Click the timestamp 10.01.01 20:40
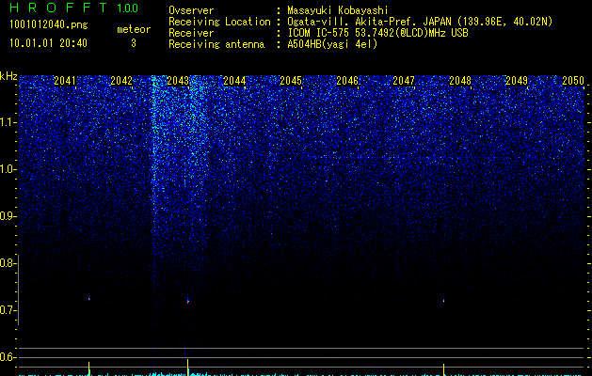Image resolution: width=592 pixels, height=376 pixels. point(48,43)
